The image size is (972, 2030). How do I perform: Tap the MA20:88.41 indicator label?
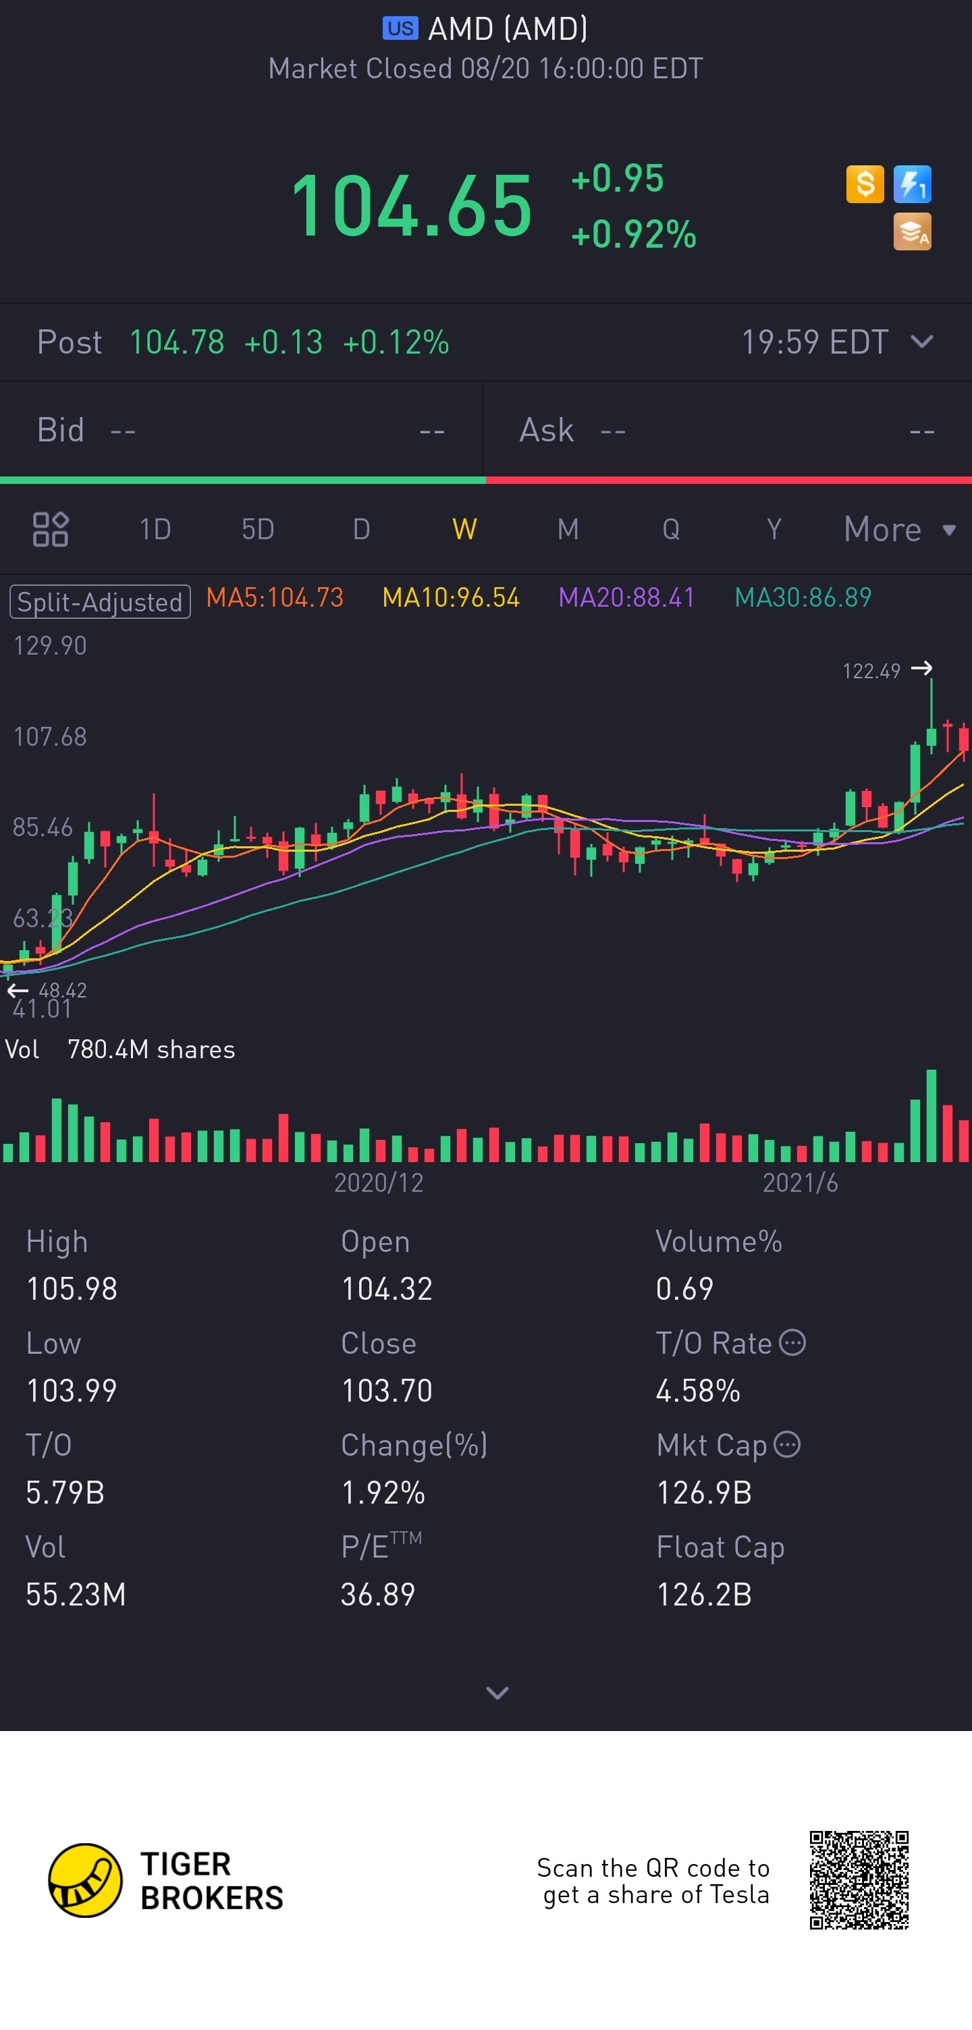(626, 597)
